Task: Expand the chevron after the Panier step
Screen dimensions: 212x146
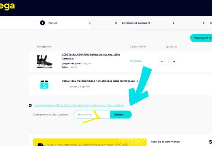Action: [x=90, y=23]
